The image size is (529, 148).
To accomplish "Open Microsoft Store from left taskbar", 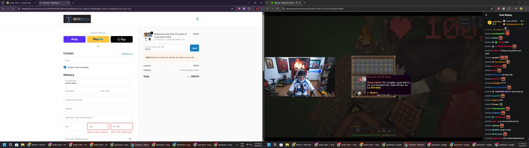I will point(17,144).
